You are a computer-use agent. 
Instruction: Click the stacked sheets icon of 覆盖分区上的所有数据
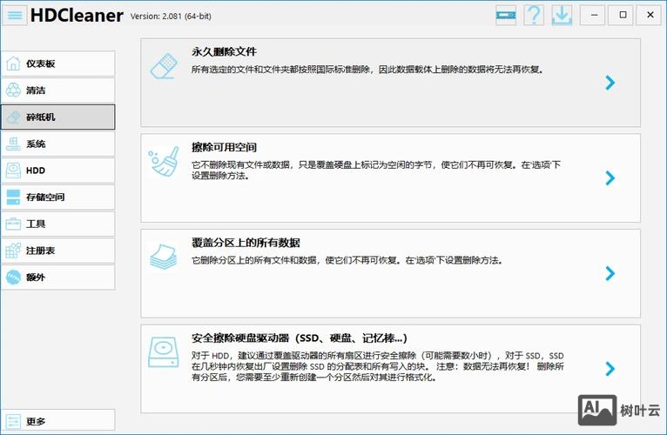pos(164,257)
